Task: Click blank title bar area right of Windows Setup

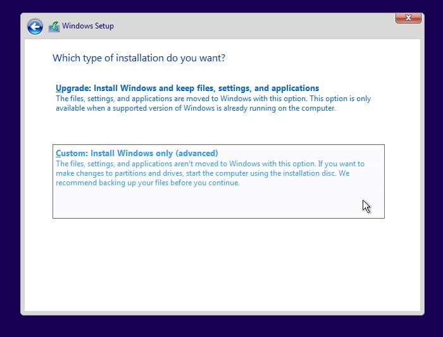Action: (253, 27)
